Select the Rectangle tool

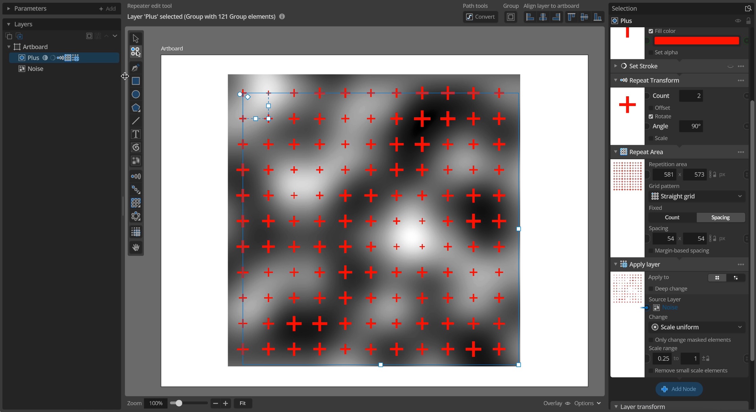(x=136, y=81)
